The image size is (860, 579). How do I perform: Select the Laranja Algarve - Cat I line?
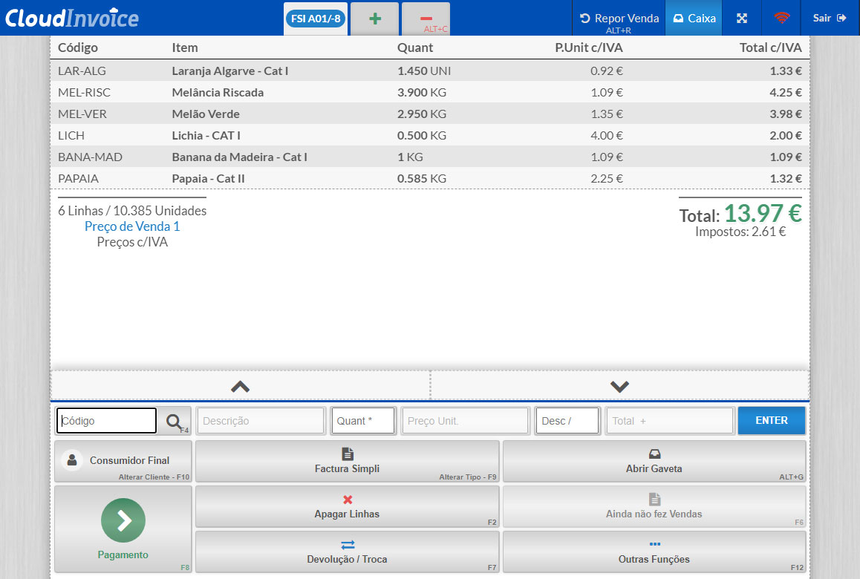pyautogui.click(x=430, y=71)
